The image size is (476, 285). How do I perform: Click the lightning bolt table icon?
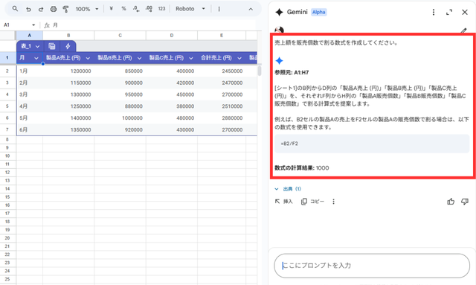pyautogui.click(x=68, y=46)
